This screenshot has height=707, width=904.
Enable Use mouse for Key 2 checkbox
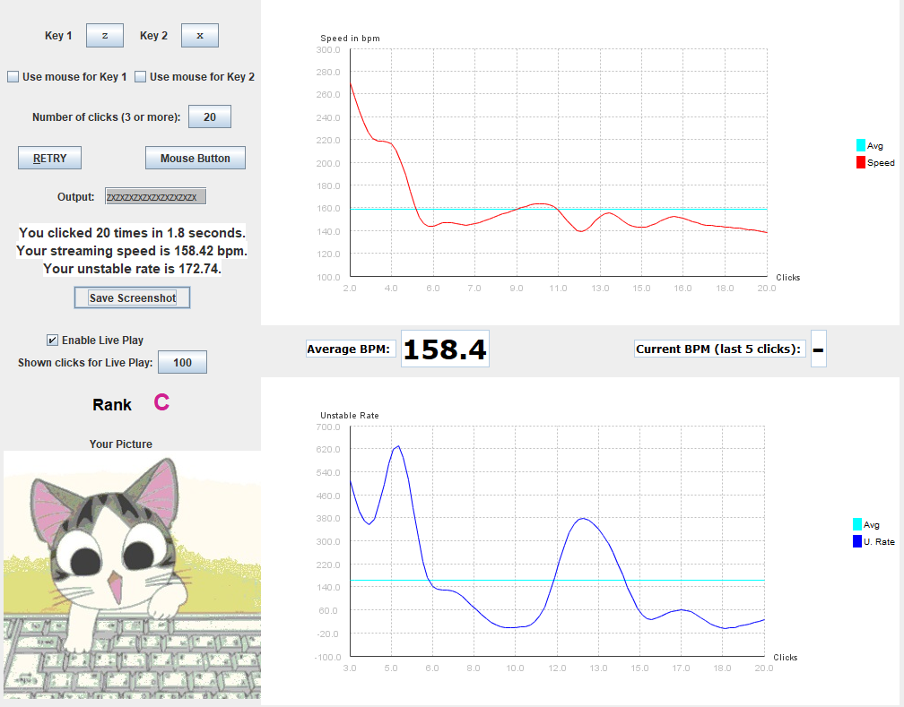[140, 77]
